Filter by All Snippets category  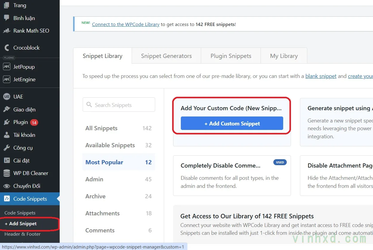coord(118,128)
